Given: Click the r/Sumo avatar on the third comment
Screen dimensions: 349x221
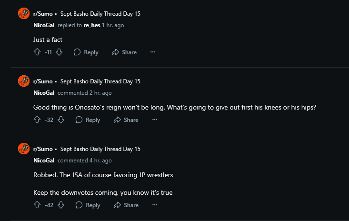Looking at the screenshot, I should click(x=24, y=149).
